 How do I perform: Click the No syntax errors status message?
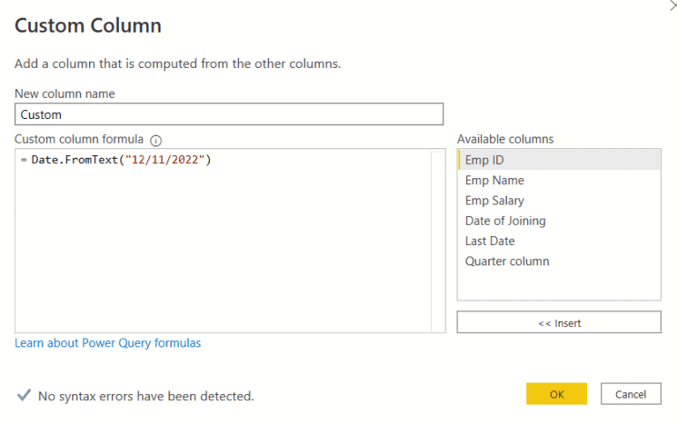pos(146,396)
